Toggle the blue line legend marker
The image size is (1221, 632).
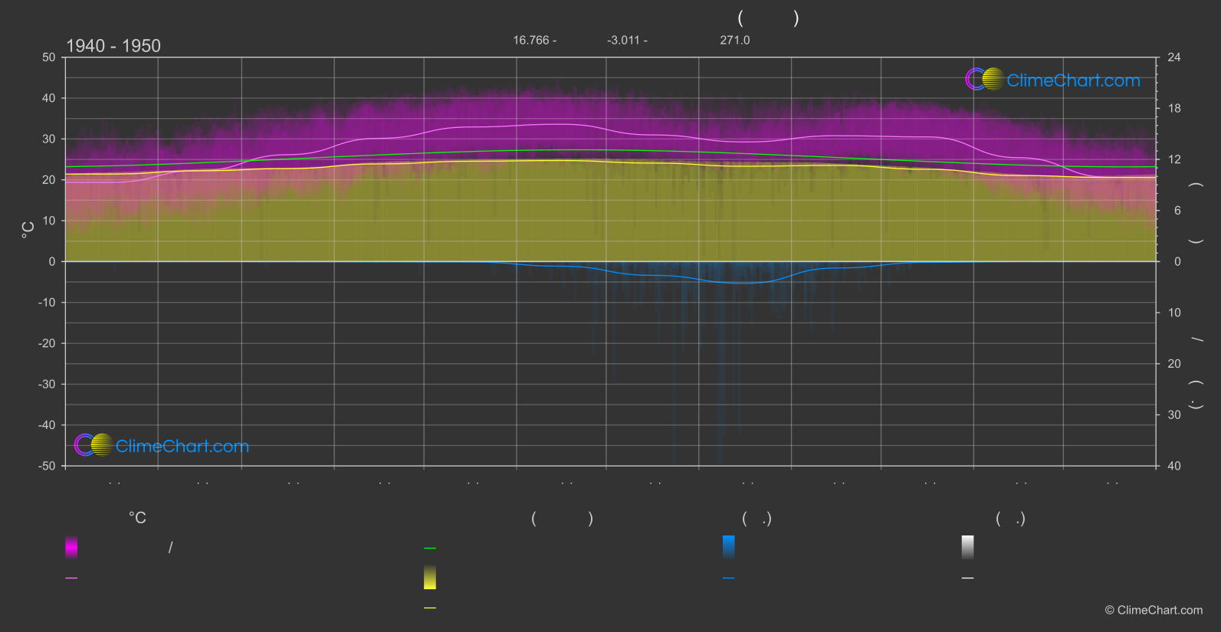[729, 578]
